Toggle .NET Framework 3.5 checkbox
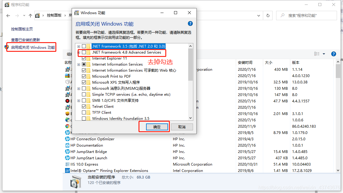Image resolution: width=343 pixels, height=193 pixels. pos(84,46)
